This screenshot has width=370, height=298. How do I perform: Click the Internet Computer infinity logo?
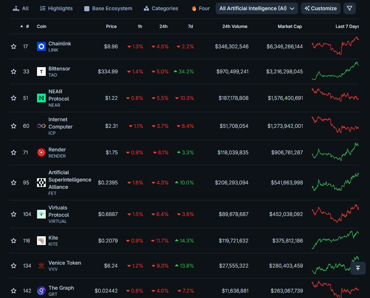coord(41,126)
